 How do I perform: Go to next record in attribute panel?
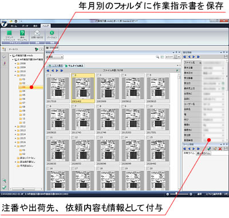pos(194,57)
